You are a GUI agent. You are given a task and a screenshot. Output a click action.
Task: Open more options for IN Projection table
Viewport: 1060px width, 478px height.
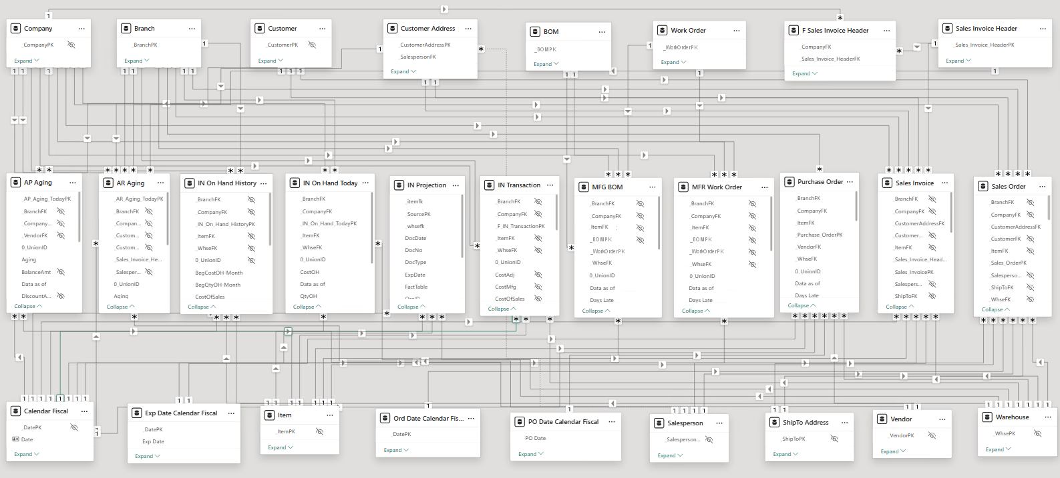click(x=456, y=185)
